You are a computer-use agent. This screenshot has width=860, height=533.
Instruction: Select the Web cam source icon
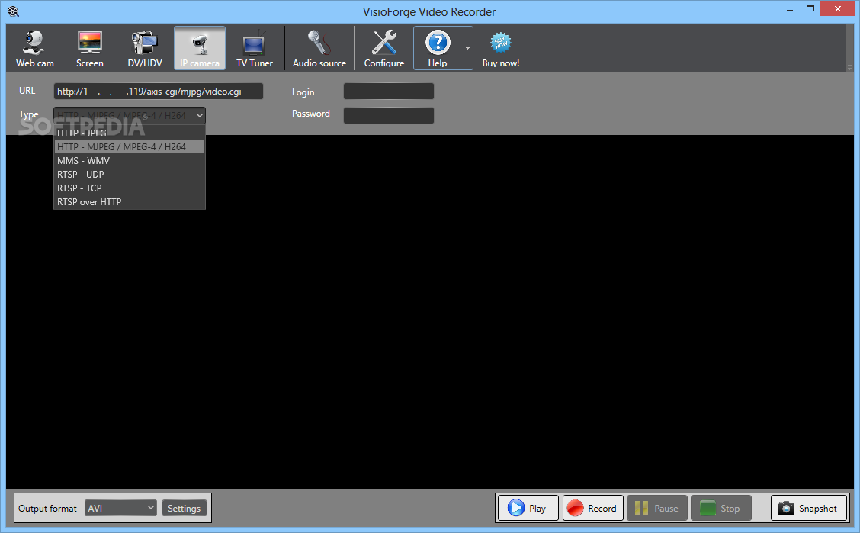point(34,48)
